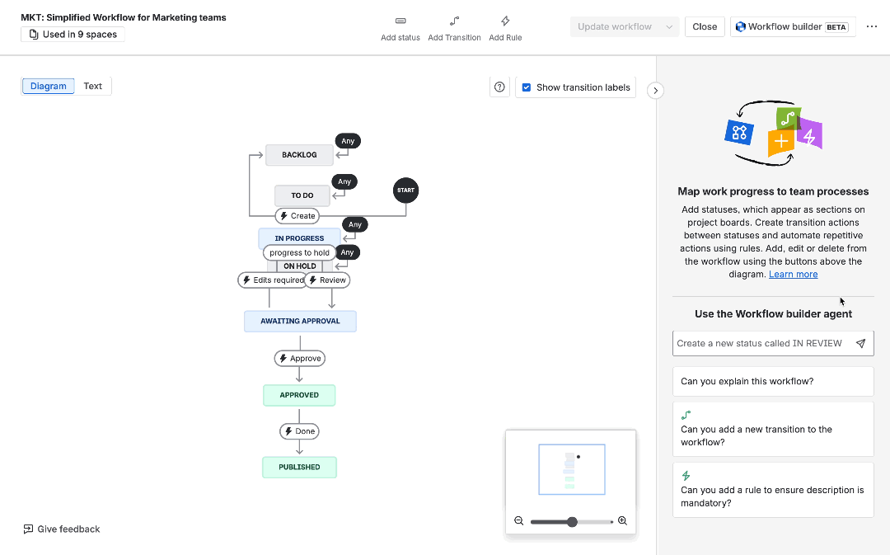Select the AWAITING APPROVAL status node
This screenshot has height=555, width=890.
pyautogui.click(x=300, y=321)
